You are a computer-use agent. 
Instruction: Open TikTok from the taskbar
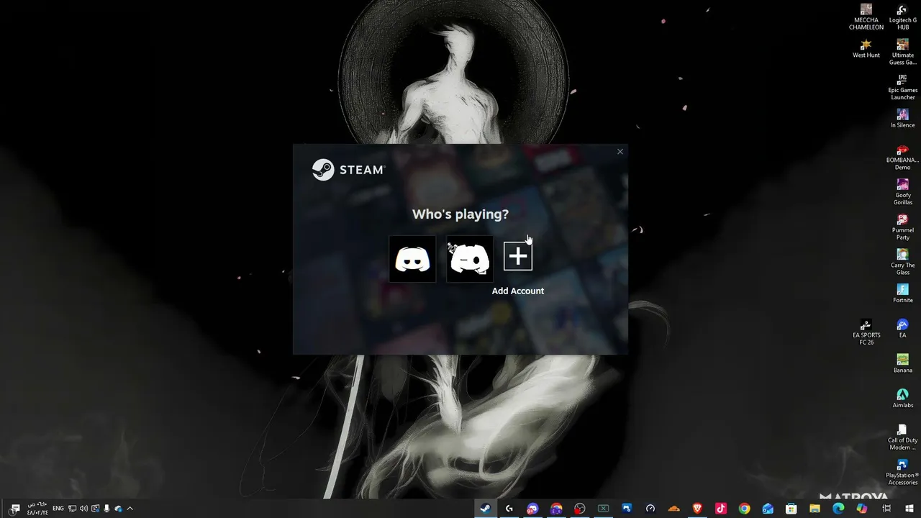721,509
